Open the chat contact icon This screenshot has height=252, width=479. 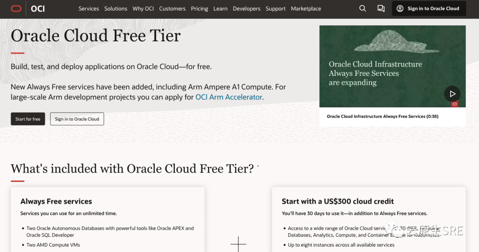pos(381,8)
